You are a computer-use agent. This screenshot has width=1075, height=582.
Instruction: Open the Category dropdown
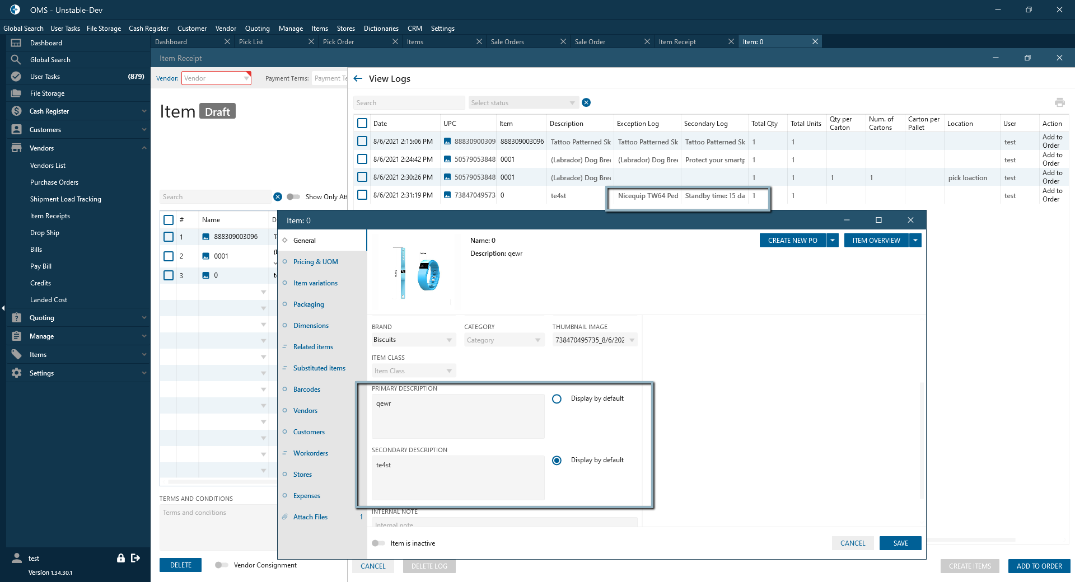click(537, 340)
